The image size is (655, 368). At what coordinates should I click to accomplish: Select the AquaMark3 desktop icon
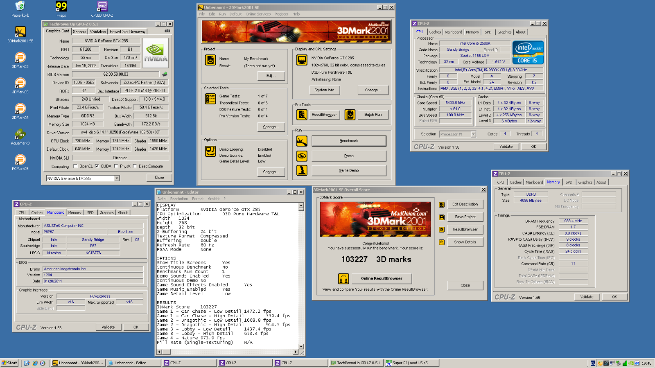click(20, 137)
